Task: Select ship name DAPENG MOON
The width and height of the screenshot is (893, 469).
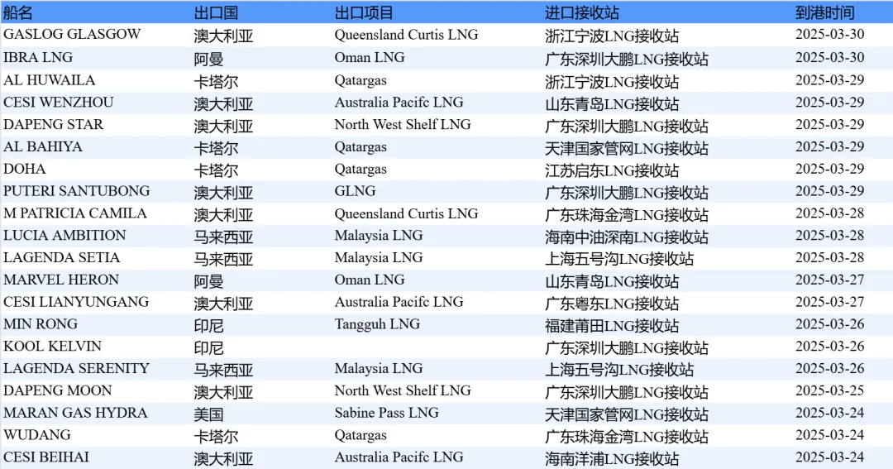Action: pyautogui.click(x=58, y=391)
